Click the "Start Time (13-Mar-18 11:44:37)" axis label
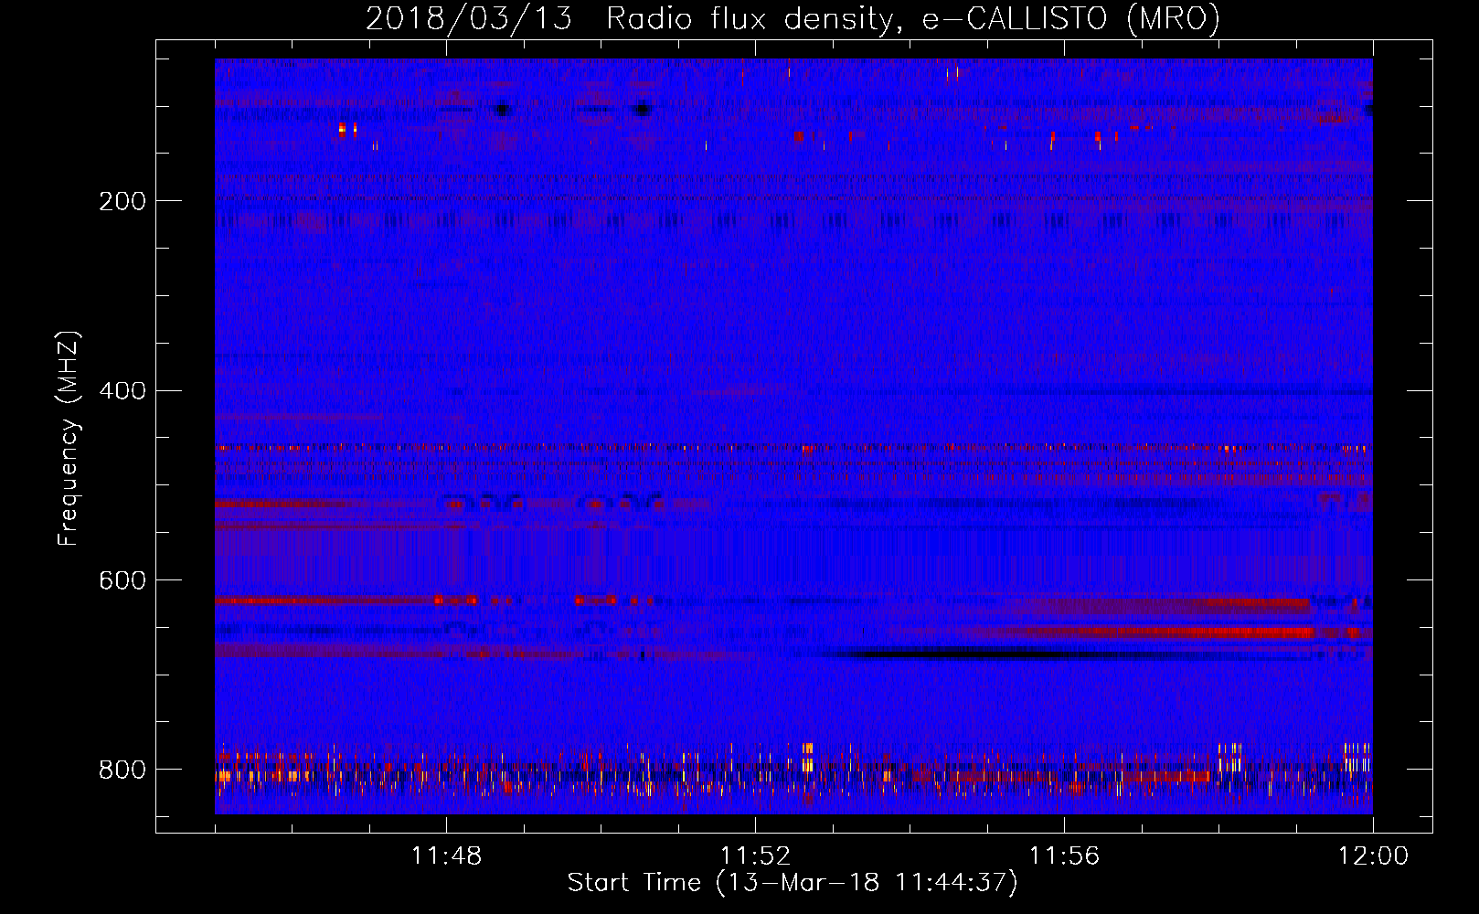The image size is (1479, 914). (x=793, y=883)
